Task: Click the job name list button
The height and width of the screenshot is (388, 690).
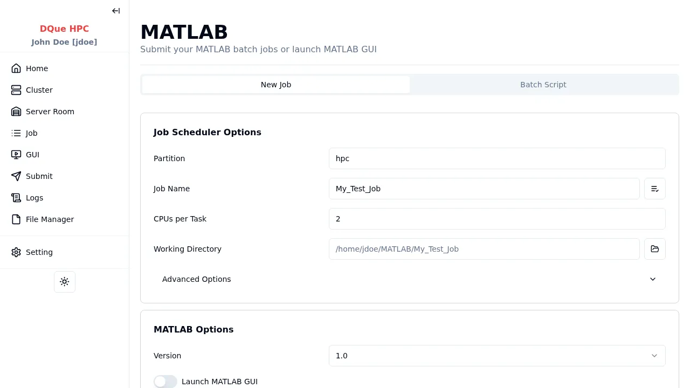Action: coord(654,189)
